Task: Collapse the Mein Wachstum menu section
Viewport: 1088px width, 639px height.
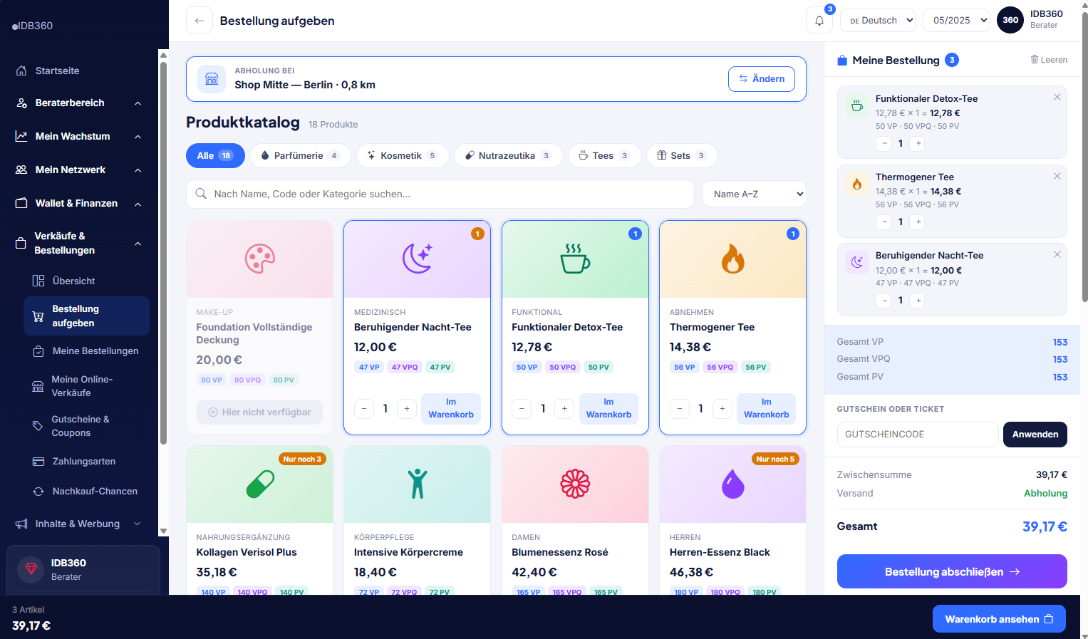Action: (138, 137)
